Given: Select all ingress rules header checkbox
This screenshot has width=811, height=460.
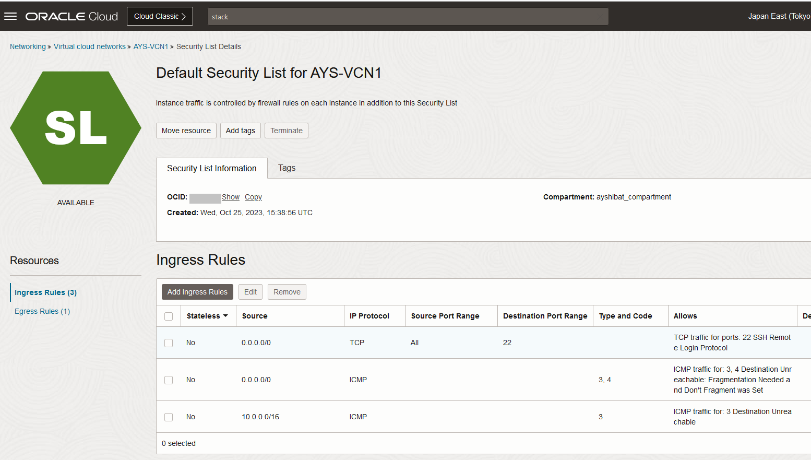Looking at the screenshot, I should pos(169,316).
